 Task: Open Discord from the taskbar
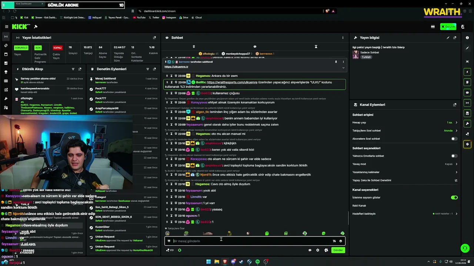pos(233,262)
